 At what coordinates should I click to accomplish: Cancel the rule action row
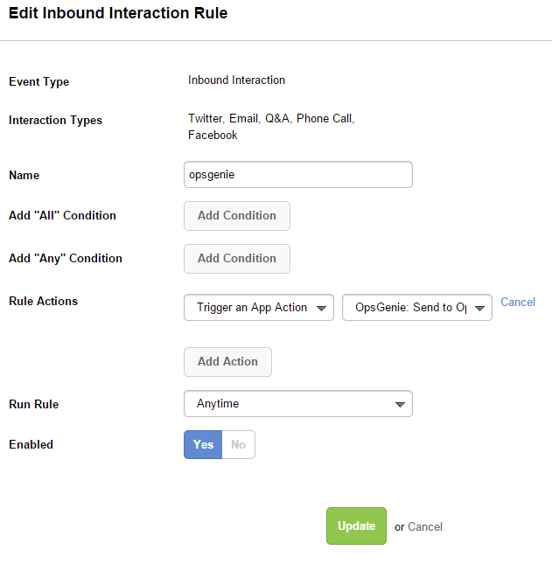pyautogui.click(x=518, y=302)
